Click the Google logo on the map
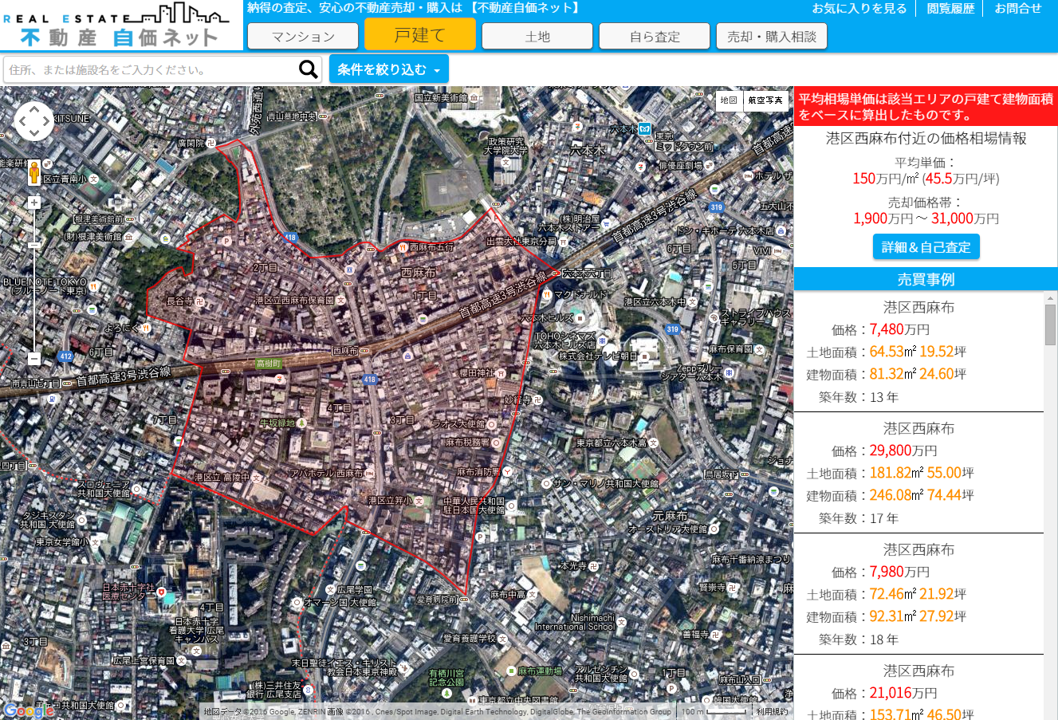Screen dimensions: 1058x720 tap(29, 710)
